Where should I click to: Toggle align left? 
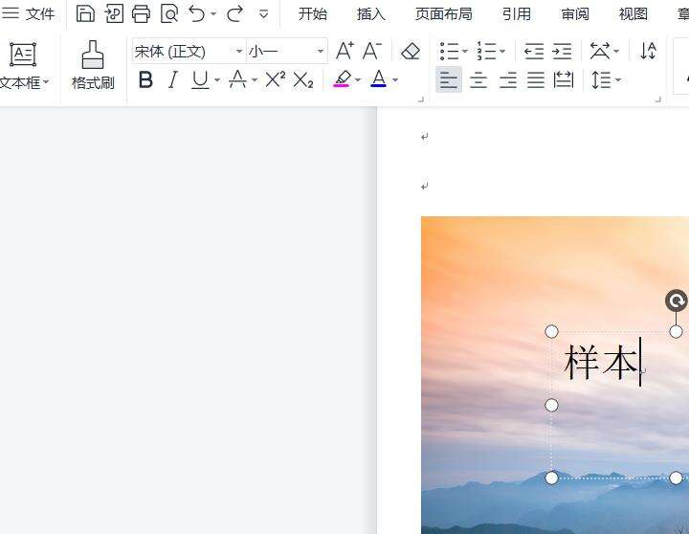pos(449,80)
